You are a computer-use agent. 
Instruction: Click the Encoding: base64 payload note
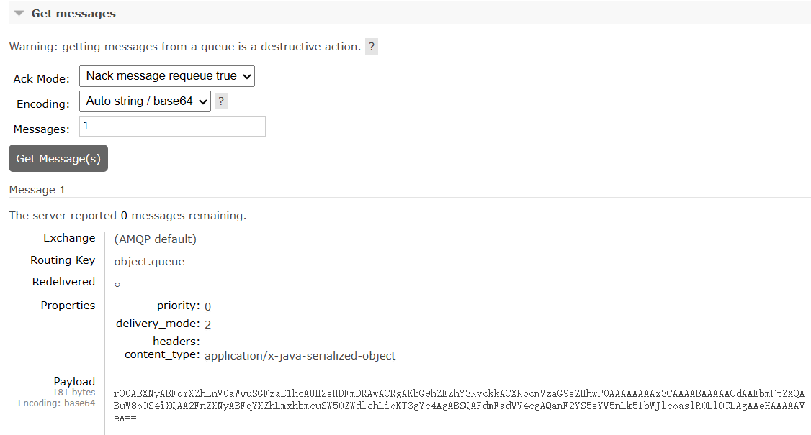tap(57, 403)
